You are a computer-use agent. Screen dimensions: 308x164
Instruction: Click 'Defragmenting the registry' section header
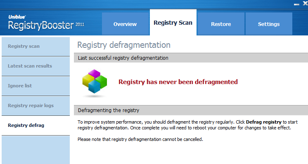191,110
